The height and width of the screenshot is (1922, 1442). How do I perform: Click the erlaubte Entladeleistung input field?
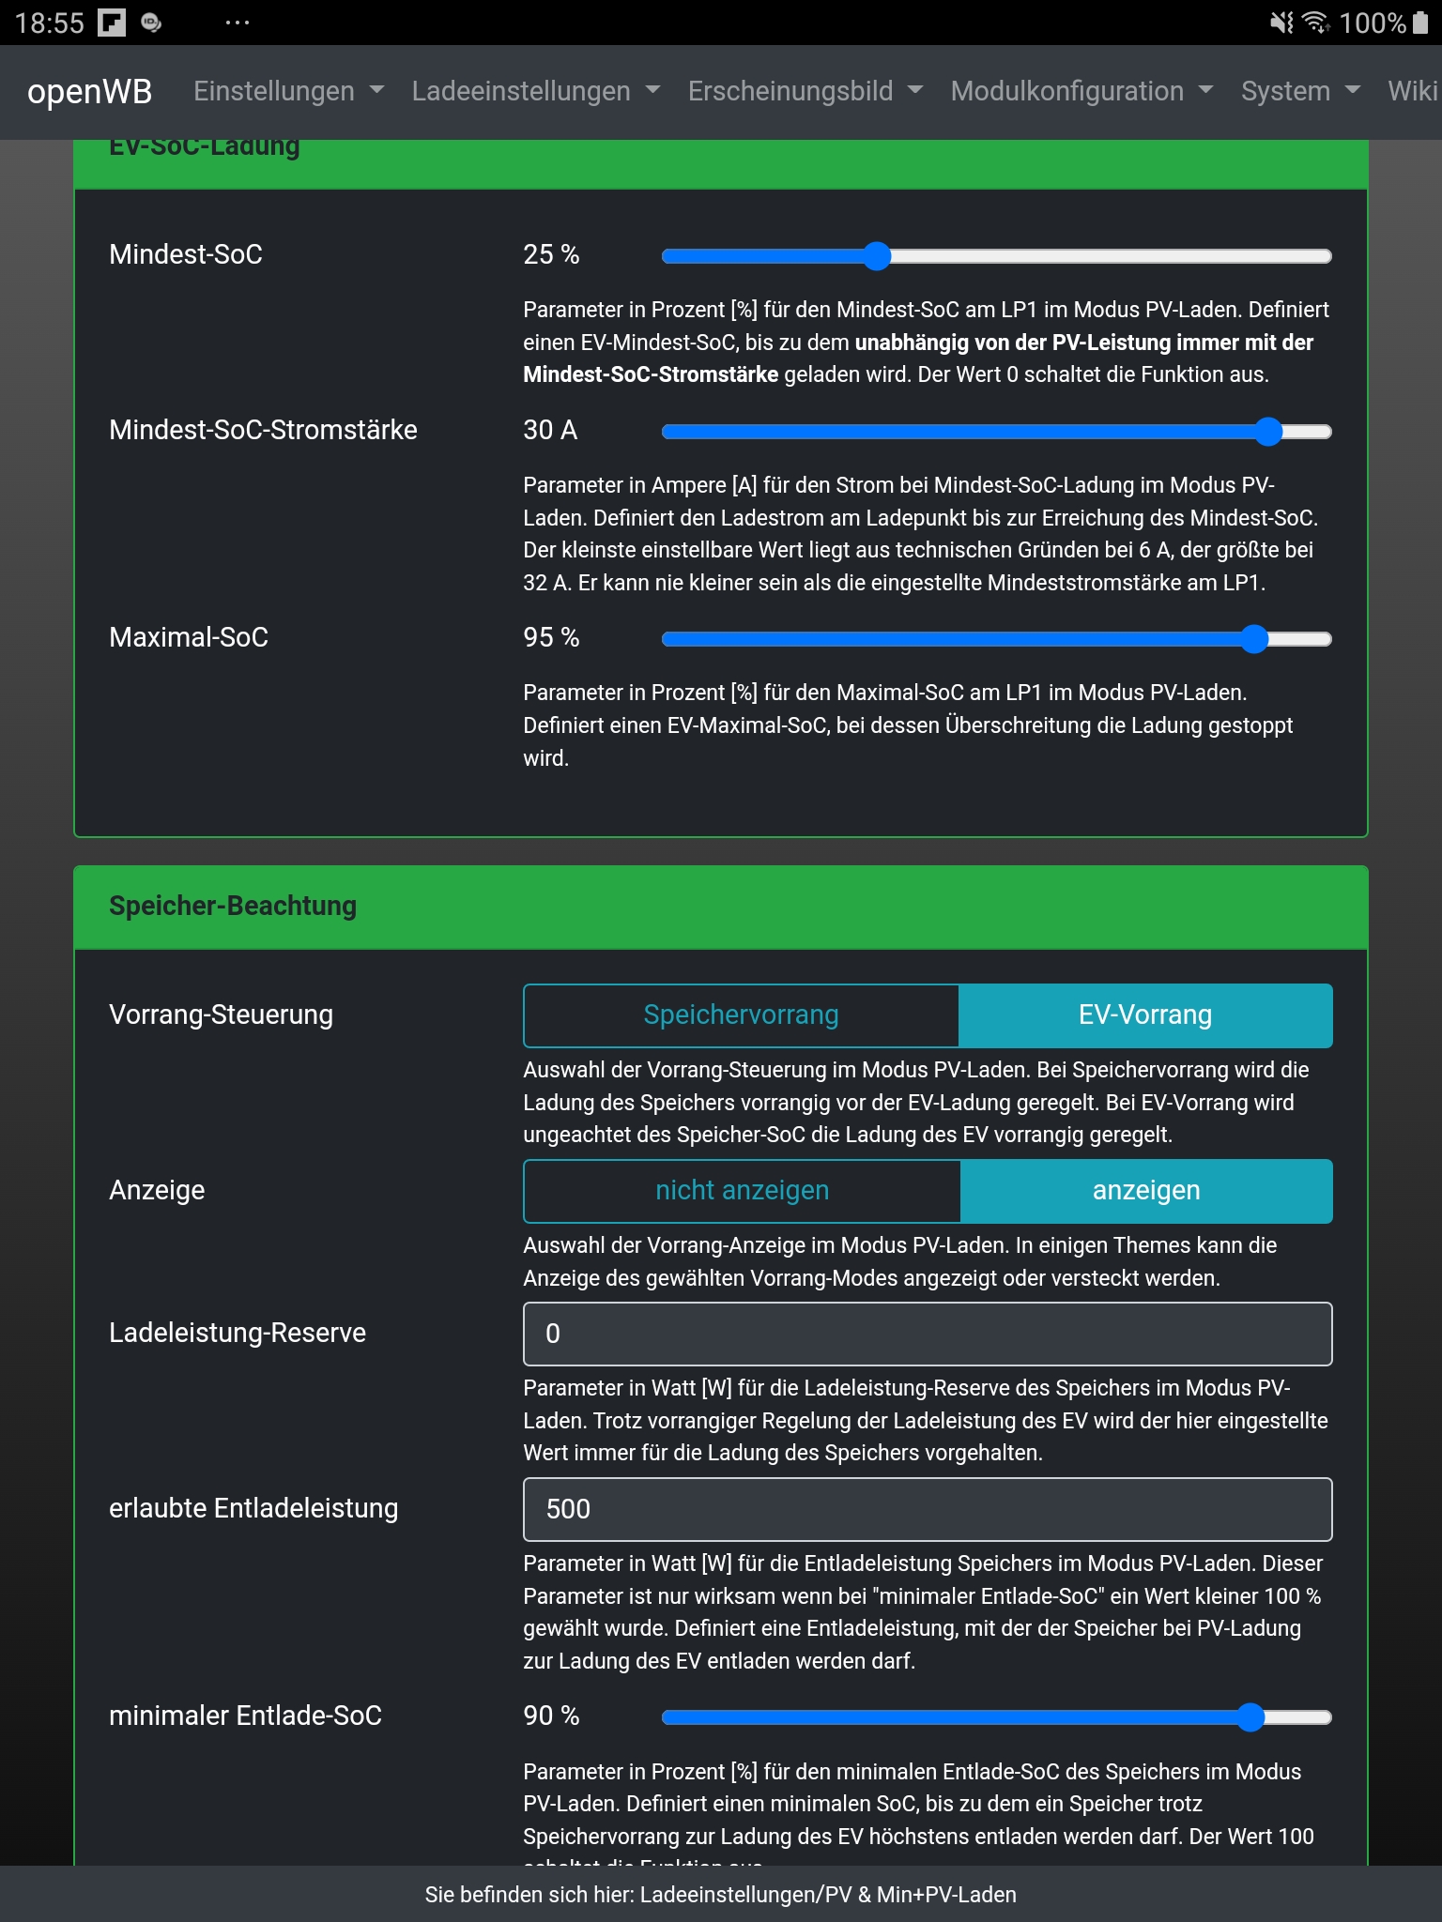[927, 1509]
